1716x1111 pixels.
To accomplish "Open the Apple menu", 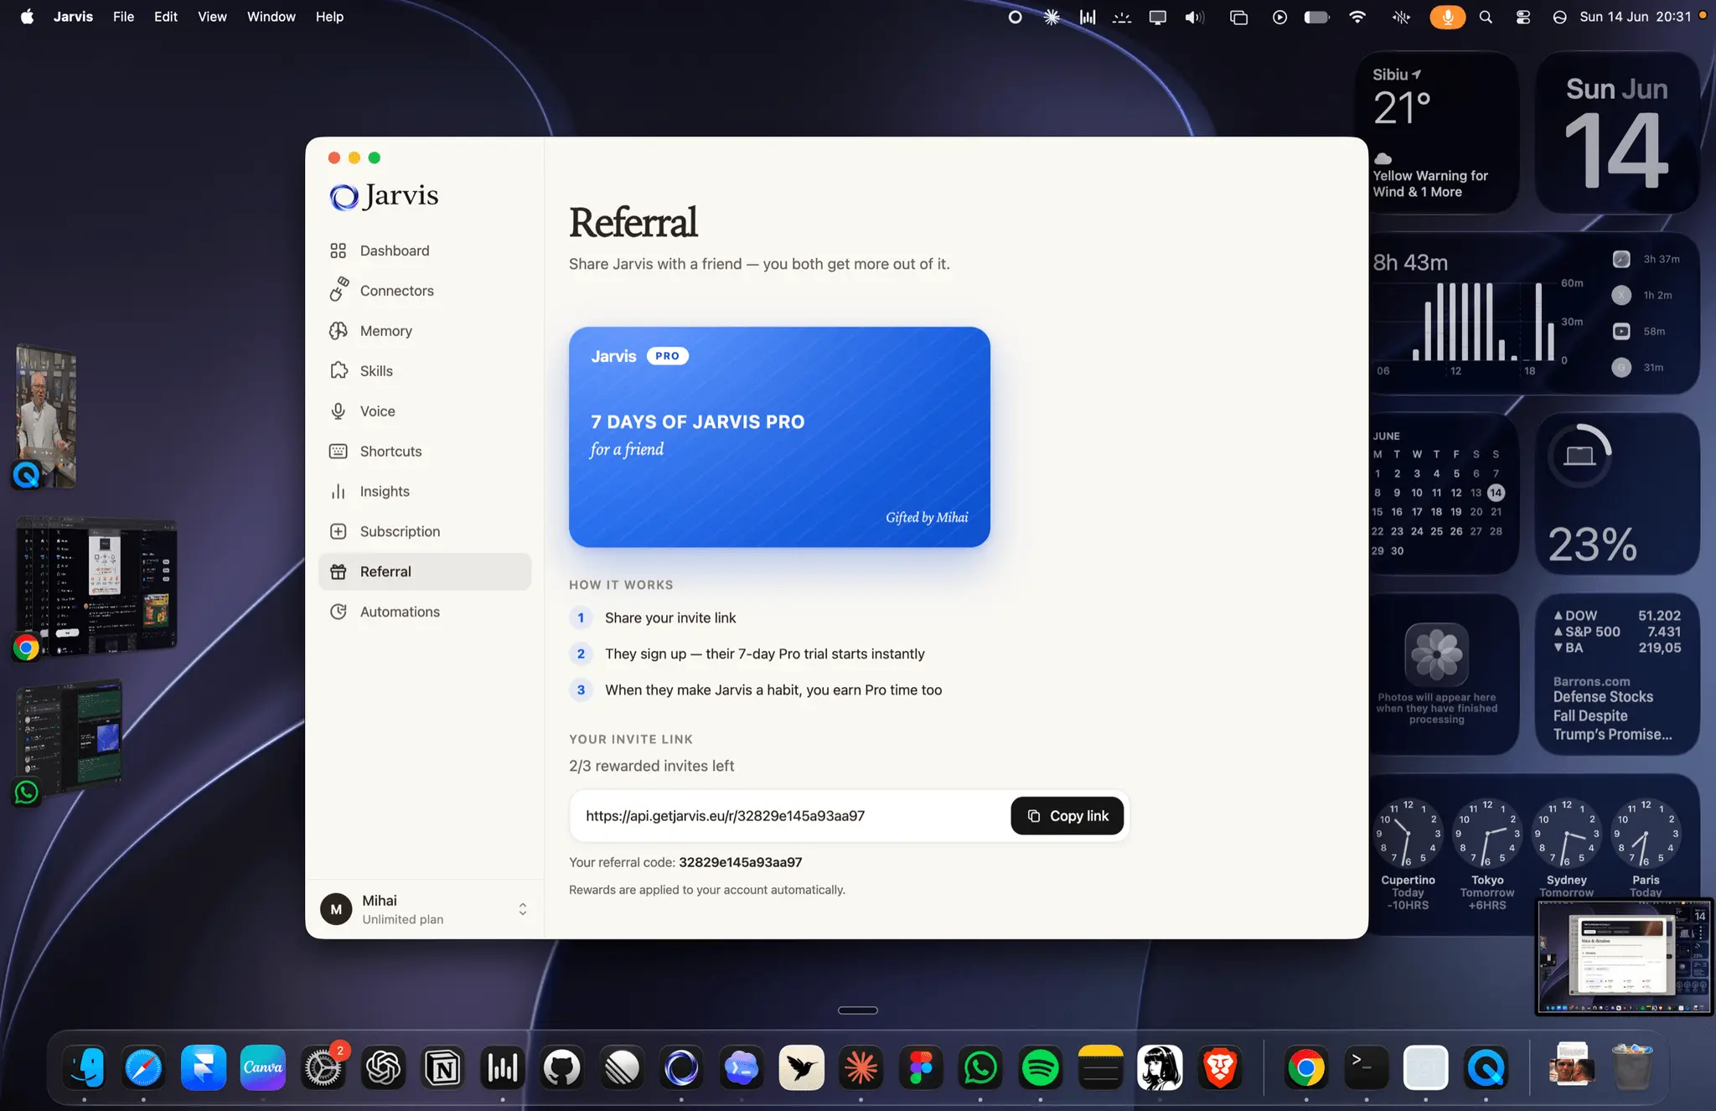I will [x=27, y=17].
